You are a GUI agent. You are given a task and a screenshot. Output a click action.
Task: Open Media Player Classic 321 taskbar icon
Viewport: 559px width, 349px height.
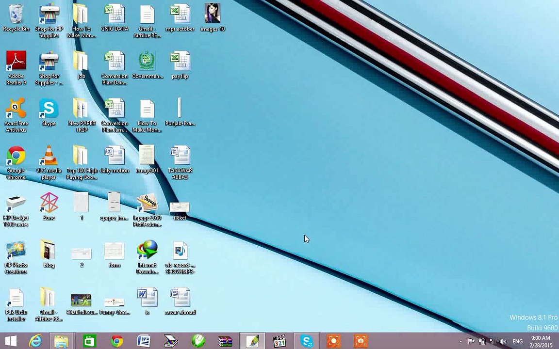[279, 341]
